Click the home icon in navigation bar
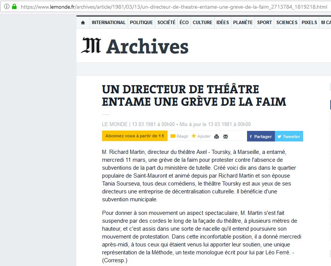This screenshot has width=331, height=266. (x=83, y=23)
